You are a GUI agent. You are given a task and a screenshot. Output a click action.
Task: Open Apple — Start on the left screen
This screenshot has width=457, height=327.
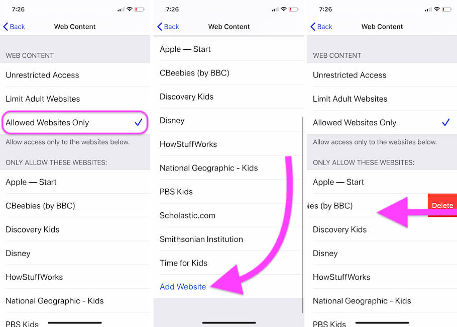(x=75, y=182)
